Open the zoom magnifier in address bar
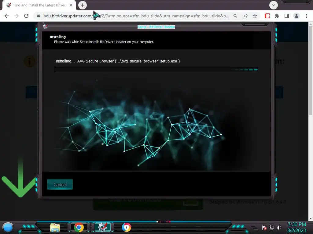 [235, 16]
